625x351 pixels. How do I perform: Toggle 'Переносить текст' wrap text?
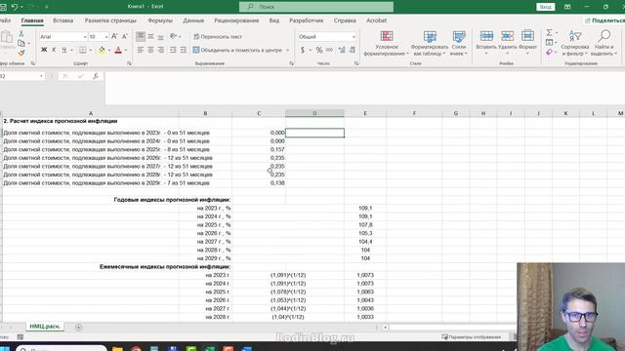218,37
